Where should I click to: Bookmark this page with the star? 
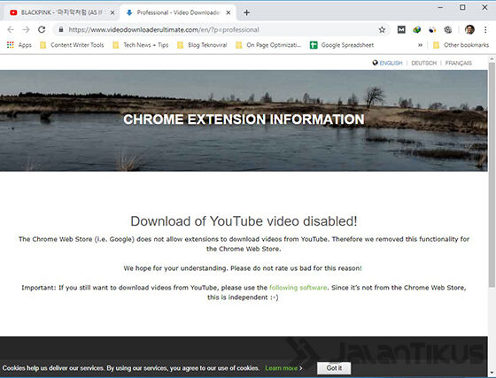(382, 30)
